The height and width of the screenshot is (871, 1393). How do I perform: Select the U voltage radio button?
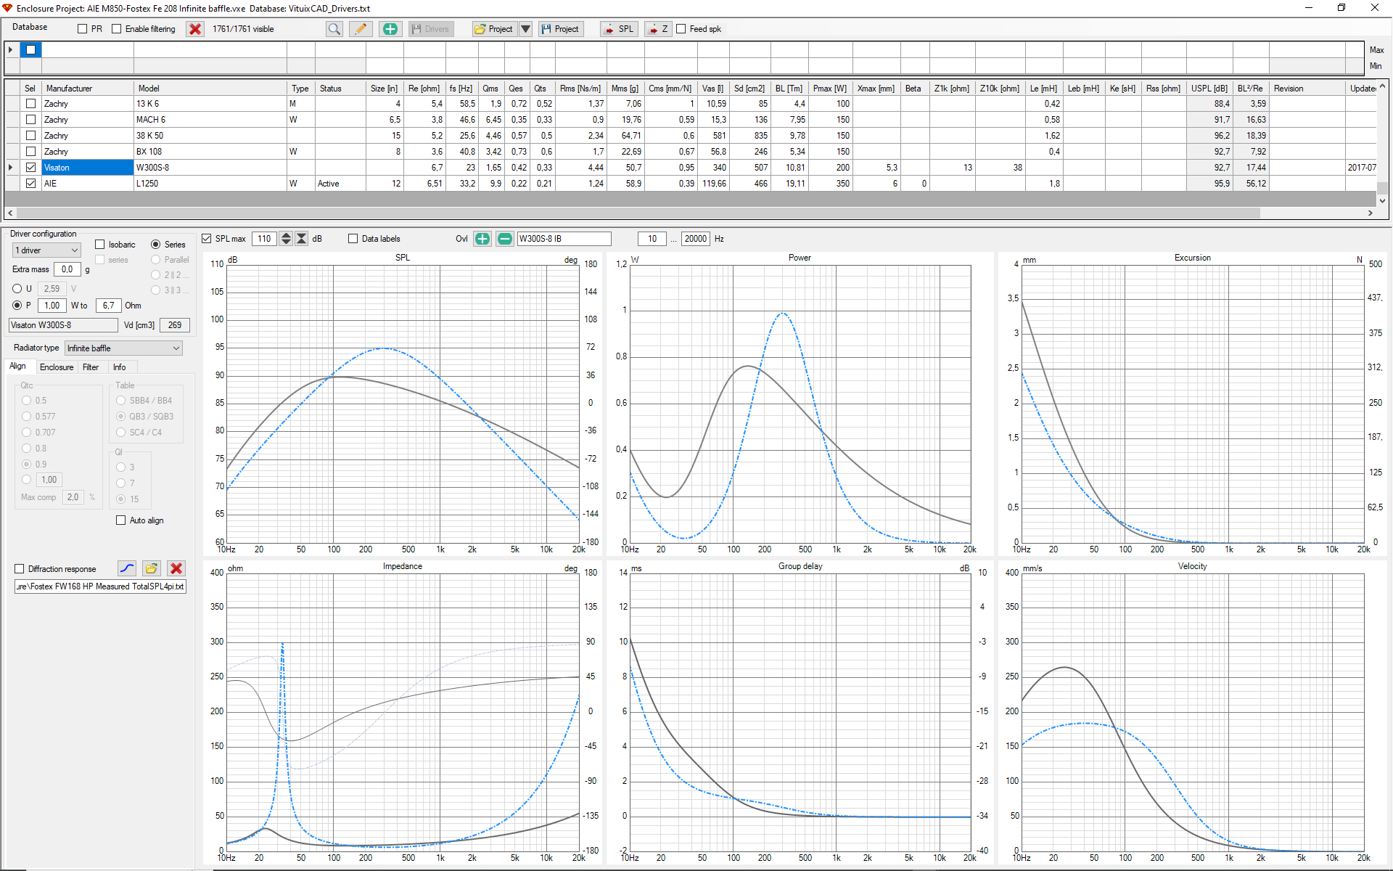tap(17, 289)
